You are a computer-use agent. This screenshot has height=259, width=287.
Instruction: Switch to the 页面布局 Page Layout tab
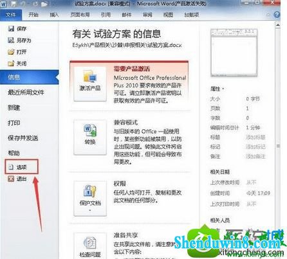click(x=80, y=15)
